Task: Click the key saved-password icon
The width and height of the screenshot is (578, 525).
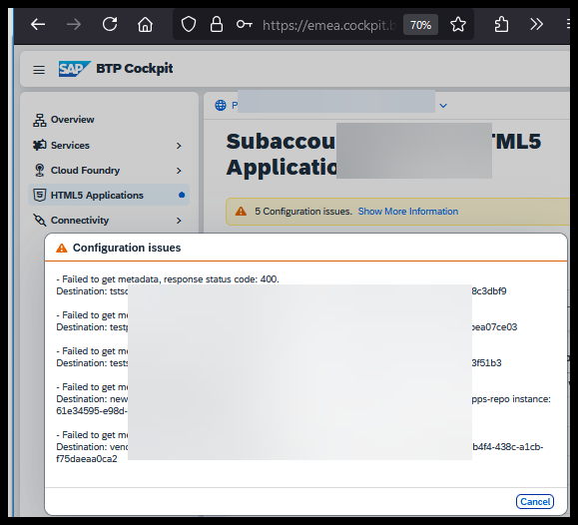Action: point(245,25)
